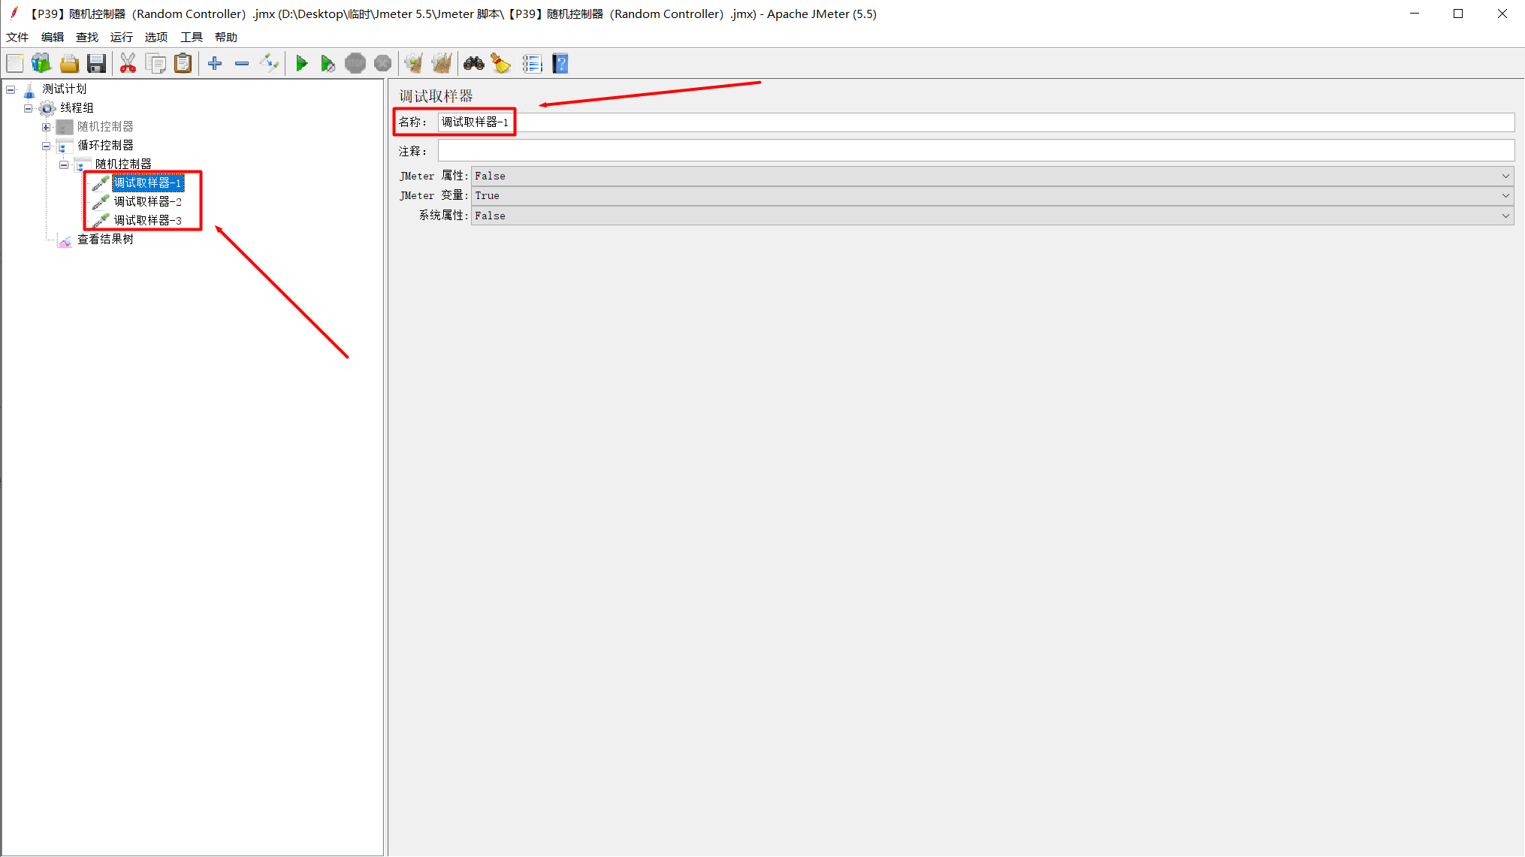
Task: Click the Paste clipboard icon
Action: [x=183, y=64]
